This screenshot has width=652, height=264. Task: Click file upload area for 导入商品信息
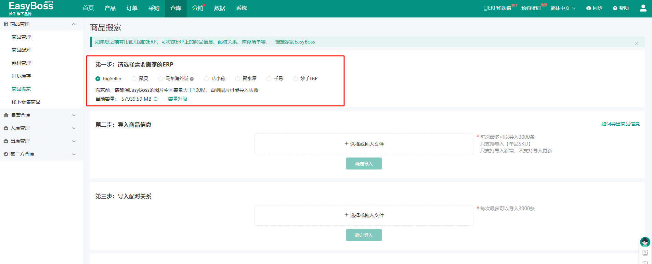tap(364, 144)
